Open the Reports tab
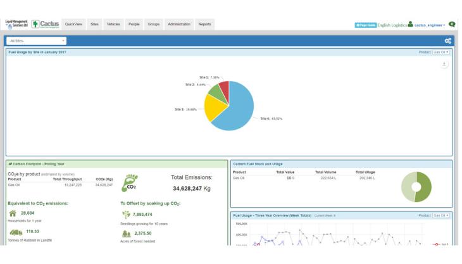 [x=204, y=24]
